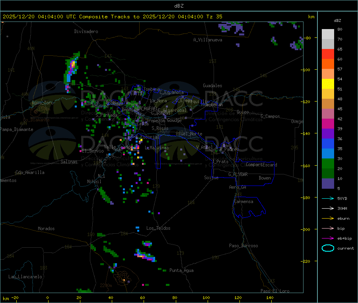Viewport: 358px width, 303px height.
Task: Click the J_Prats map label
Action: click(x=220, y=162)
